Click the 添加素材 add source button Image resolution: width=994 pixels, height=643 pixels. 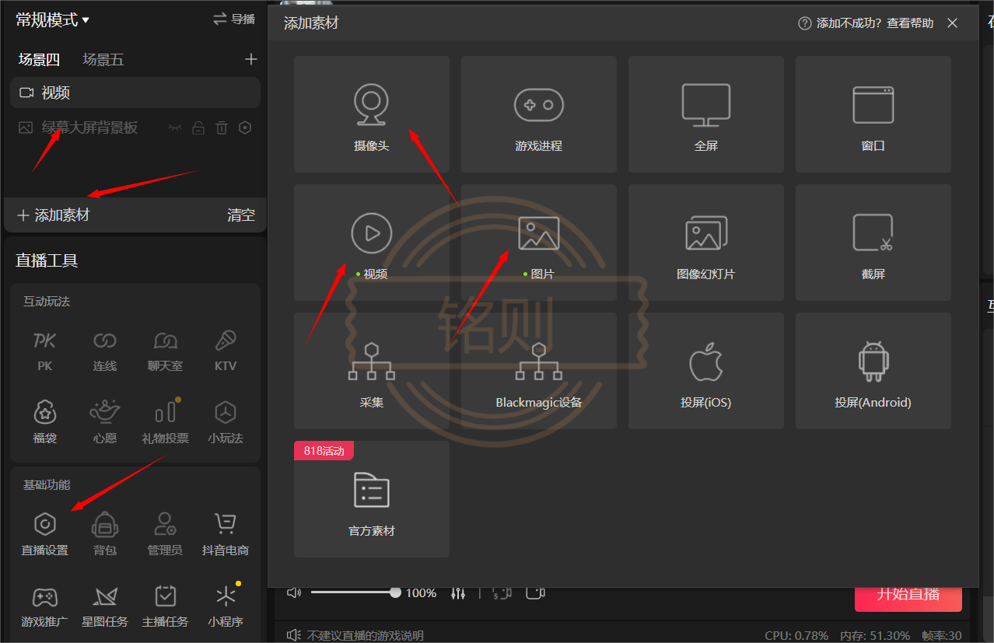(53, 215)
